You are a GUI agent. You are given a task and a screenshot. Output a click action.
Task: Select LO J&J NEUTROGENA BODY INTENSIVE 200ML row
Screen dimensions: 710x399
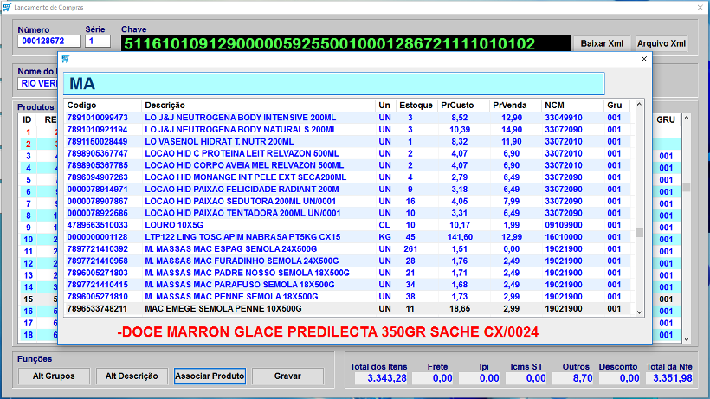tap(347, 118)
